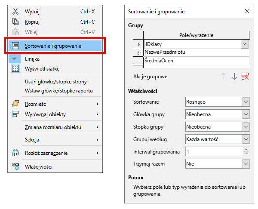Click the Właściwości gear icon
This screenshot has width=258, height=209.
15,166
